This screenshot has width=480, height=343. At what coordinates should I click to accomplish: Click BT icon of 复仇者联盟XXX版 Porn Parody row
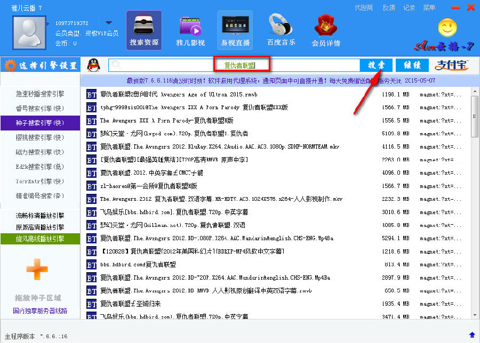(x=92, y=121)
